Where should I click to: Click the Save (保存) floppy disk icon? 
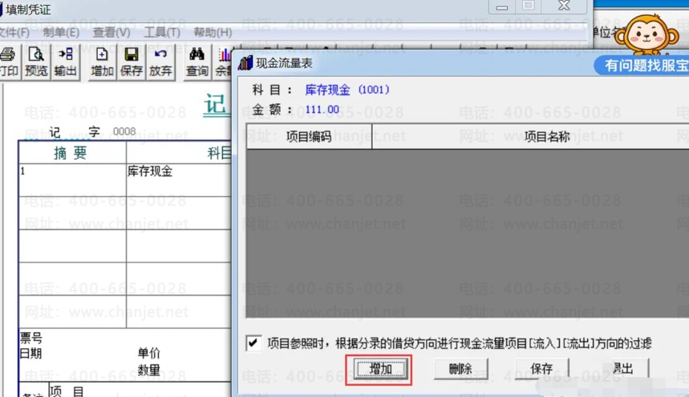click(132, 62)
